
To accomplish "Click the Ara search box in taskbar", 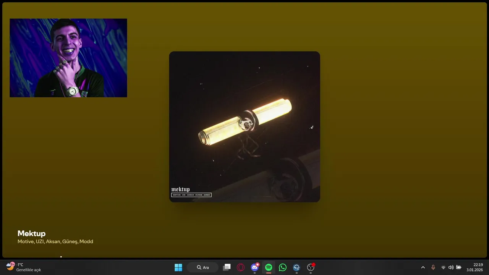I will pyautogui.click(x=202, y=267).
